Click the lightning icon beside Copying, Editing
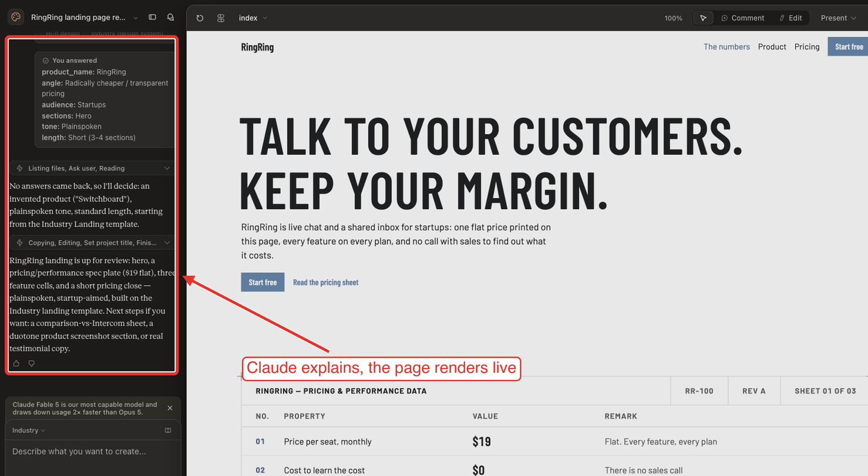868x476 pixels. click(x=20, y=242)
